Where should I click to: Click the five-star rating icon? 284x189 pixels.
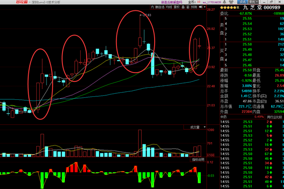[228, 7]
